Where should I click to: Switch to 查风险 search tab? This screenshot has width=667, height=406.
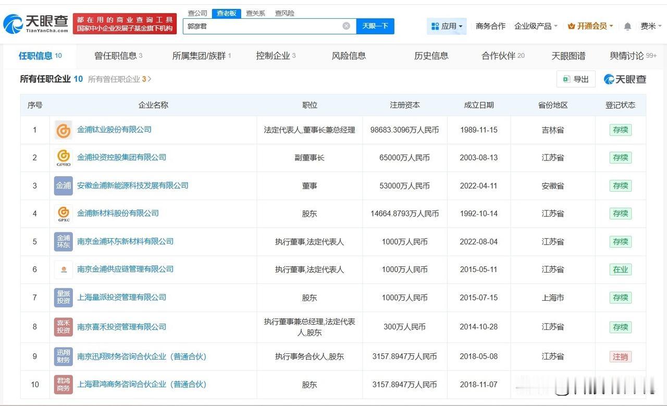[285, 13]
